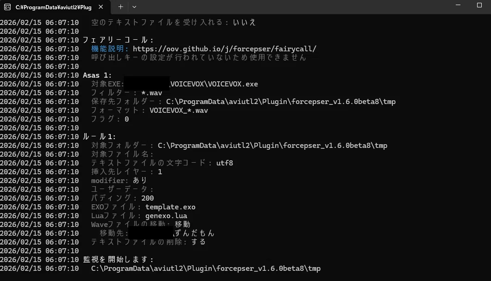Click the utf8 encoding value
This screenshot has width=491, height=281.
[225, 163]
